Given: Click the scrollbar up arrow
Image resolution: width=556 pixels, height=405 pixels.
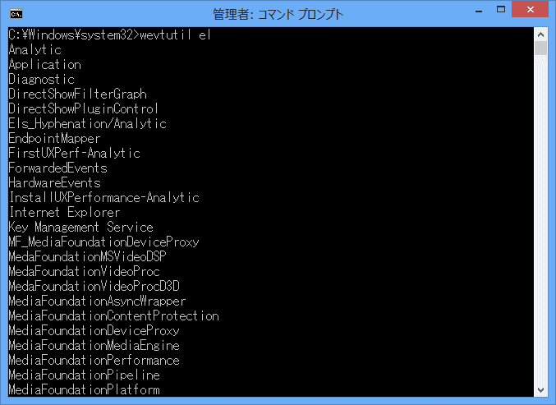Looking at the screenshot, I should [540, 35].
